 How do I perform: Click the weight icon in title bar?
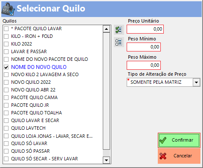click(8, 9)
